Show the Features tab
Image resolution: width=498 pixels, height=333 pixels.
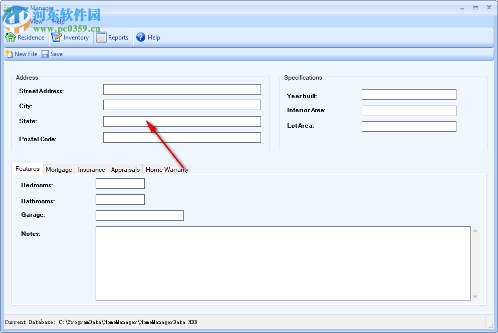click(28, 169)
